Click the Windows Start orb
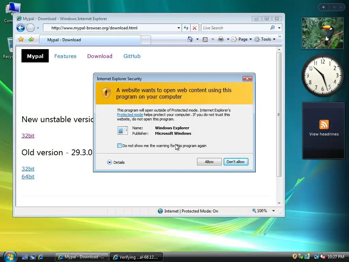This screenshot has height=262, width=349. point(10,257)
